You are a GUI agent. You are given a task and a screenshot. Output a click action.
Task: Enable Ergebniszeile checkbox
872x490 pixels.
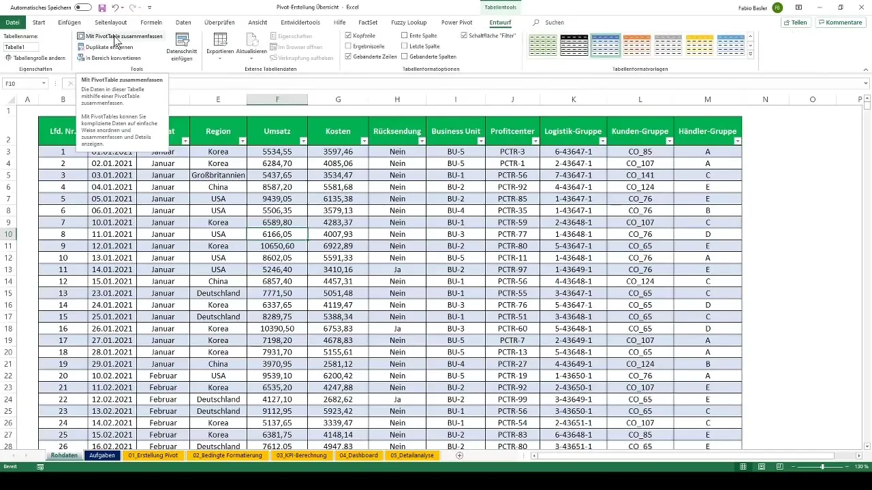tap(349, 46)
